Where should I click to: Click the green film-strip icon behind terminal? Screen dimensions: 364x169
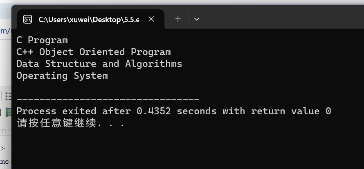click(8, 112)
